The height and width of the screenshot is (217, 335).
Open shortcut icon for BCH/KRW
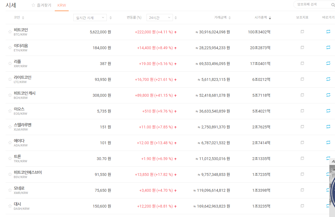click(328, 95)
